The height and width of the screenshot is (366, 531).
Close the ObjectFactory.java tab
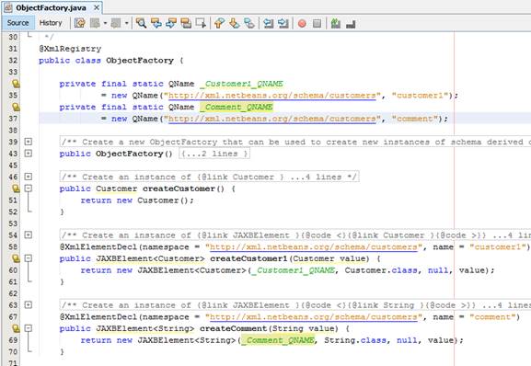click(97, 7)
